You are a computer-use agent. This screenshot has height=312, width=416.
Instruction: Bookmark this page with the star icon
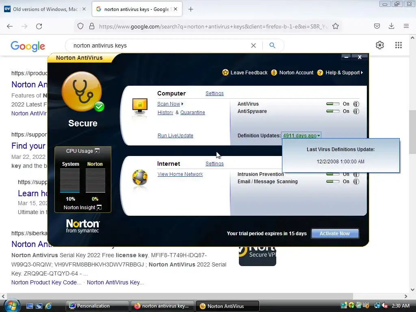(335, 26)
